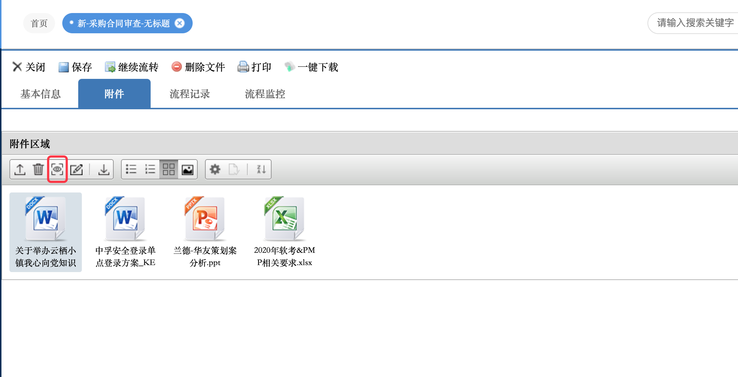Click the 删除文件 button

click(x=198, y=67)
